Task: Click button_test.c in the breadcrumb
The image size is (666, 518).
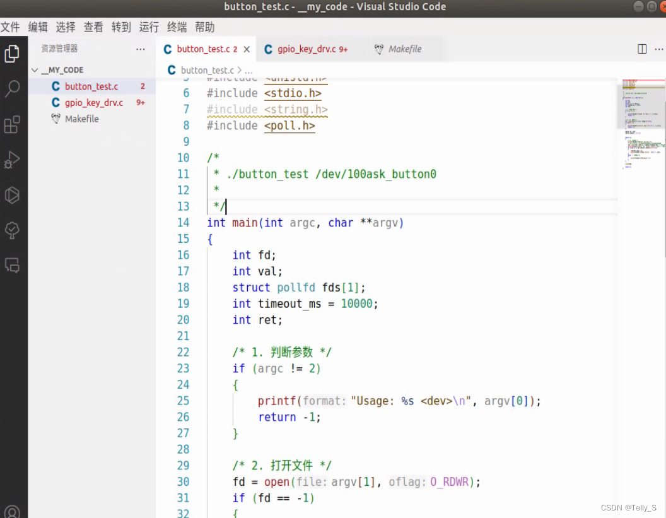Action: point(207,70)
